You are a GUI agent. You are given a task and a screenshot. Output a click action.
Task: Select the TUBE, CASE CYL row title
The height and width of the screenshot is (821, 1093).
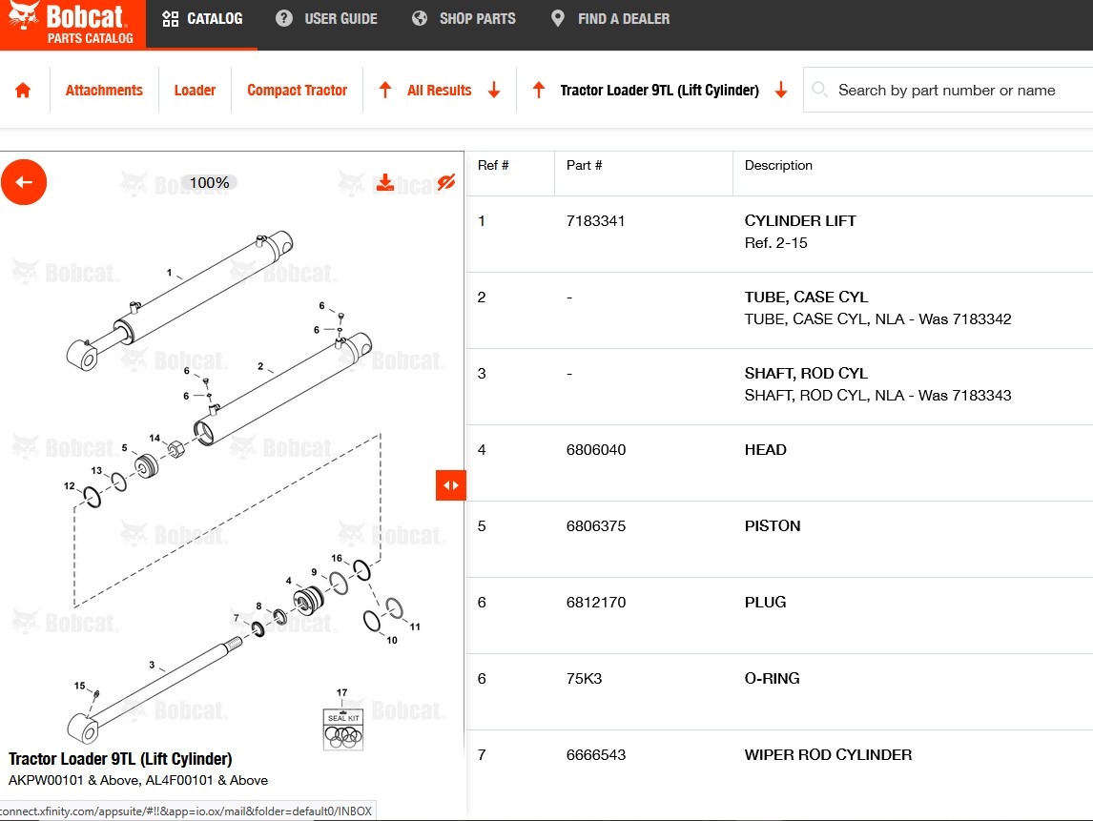point(806,297)
